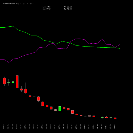
Task: Click the 12 Nov date label
Action: point(29,127)
